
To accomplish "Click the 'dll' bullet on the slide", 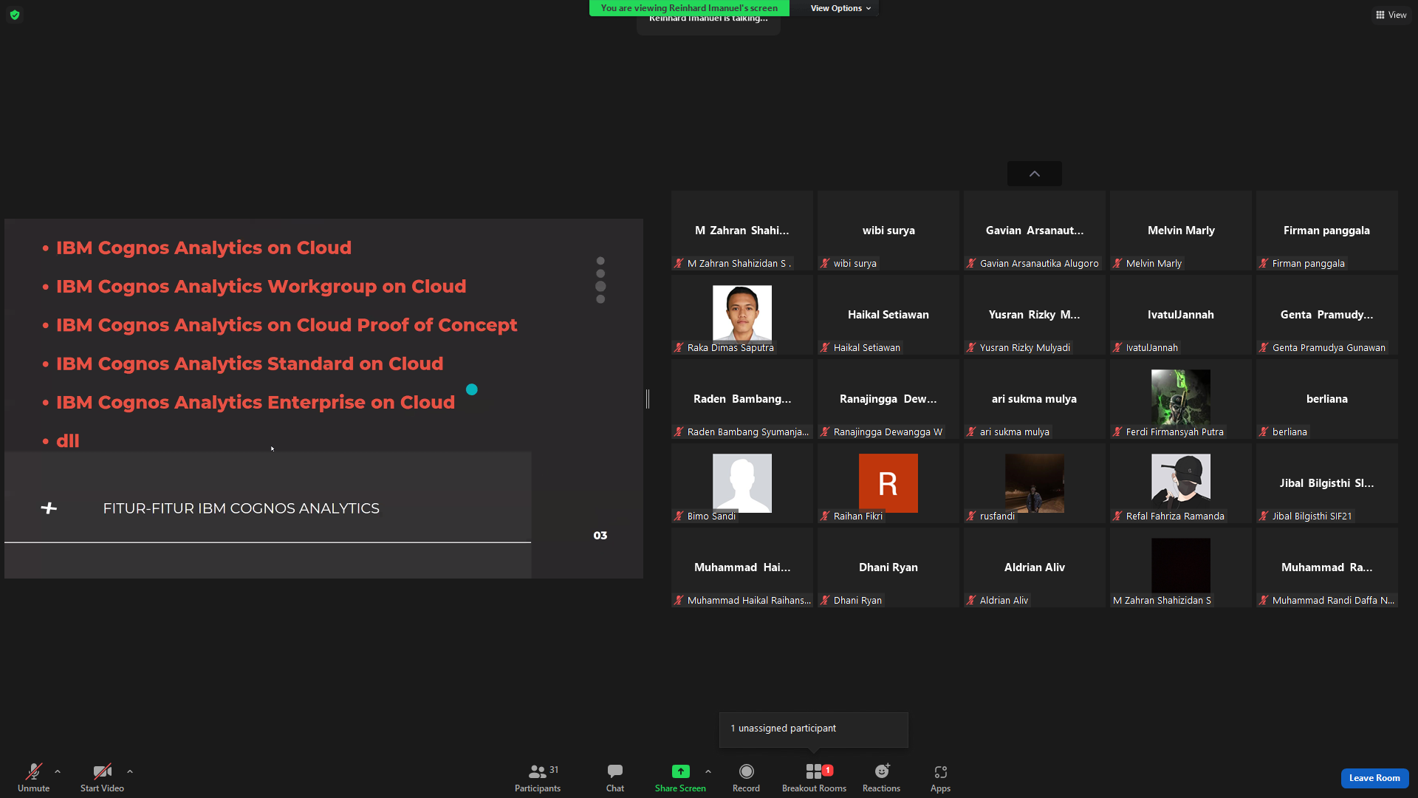I will [68, 441].
